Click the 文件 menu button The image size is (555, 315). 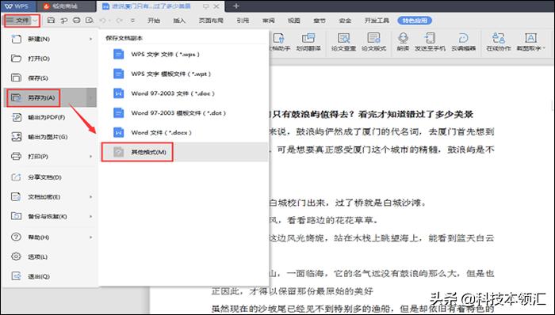22,21
